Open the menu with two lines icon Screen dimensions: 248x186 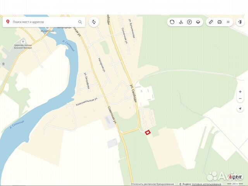point(228,22)
